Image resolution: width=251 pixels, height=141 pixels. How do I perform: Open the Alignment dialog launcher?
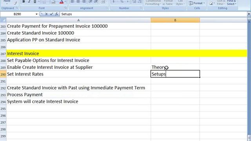pos(107,8)
